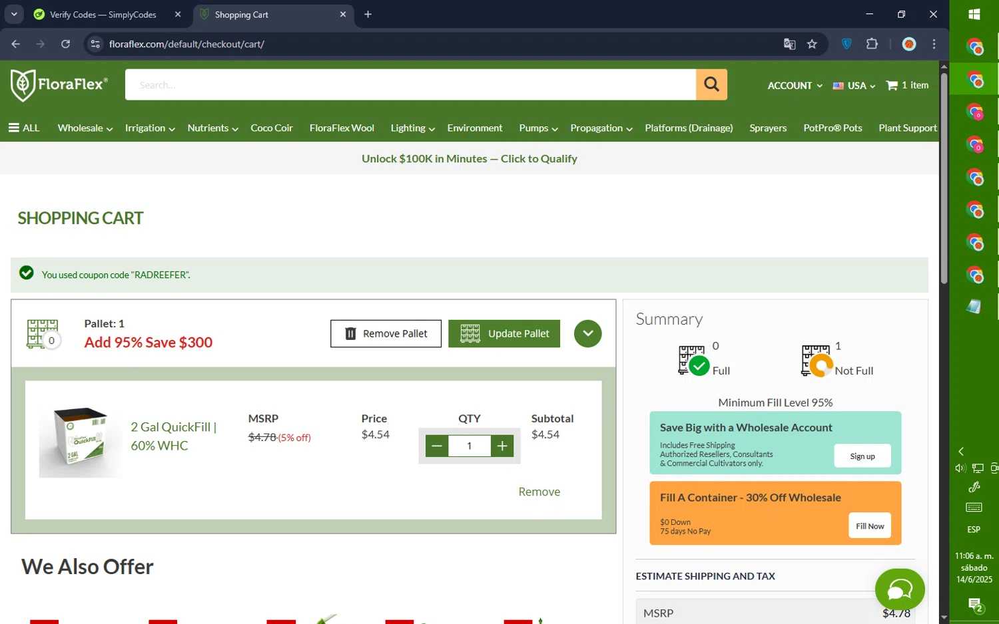Click the Full pallets icon in Summary
999x624 pixels.
coord(694,360)
